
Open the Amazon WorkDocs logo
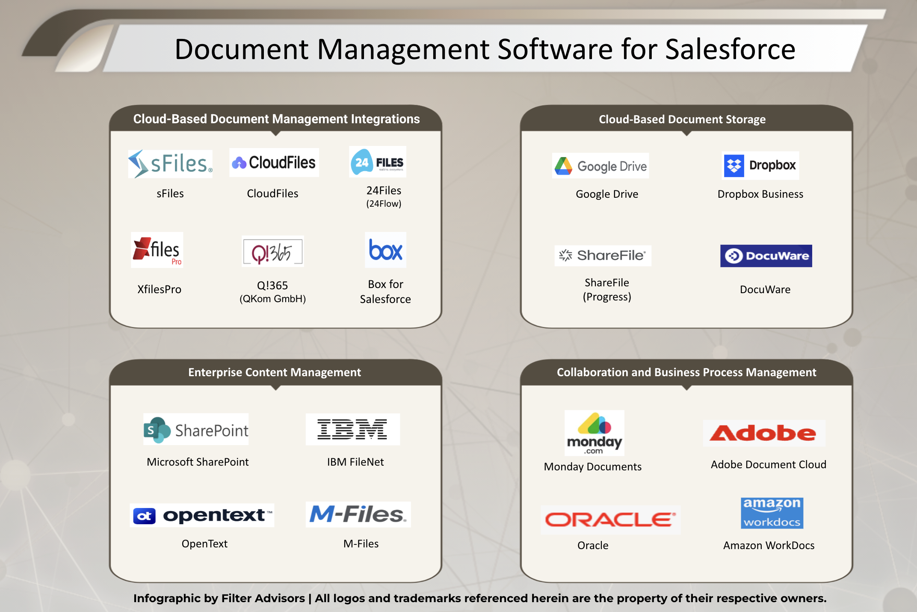pos(772,513)
